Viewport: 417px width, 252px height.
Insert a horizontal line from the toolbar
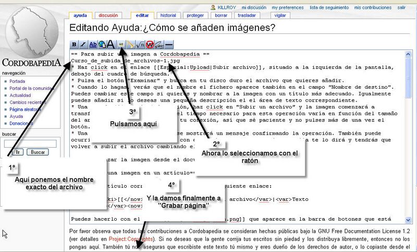point(169,44)
